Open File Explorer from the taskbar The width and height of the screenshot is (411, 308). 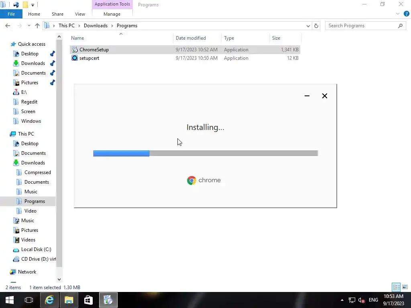point(69,300)
